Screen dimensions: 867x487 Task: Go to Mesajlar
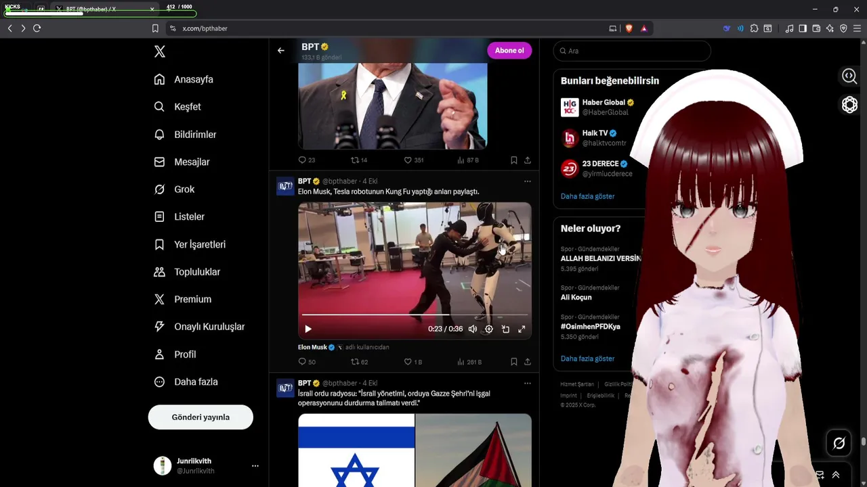(182, 162)
